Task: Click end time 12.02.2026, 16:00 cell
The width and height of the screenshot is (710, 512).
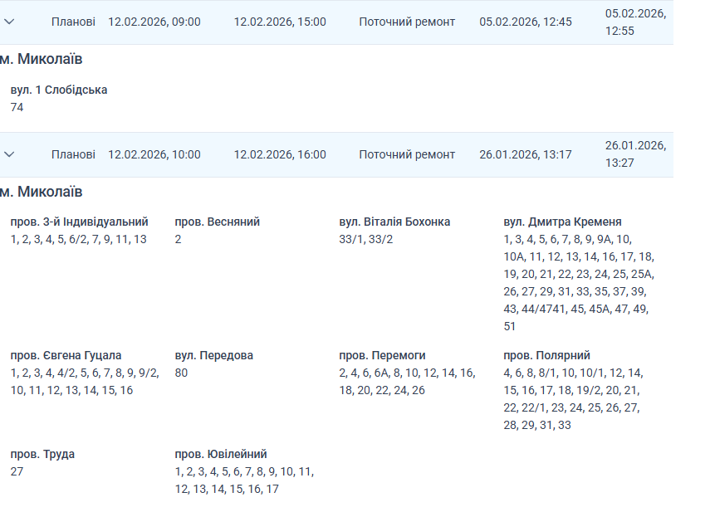Action: click(x=280, y=154)
